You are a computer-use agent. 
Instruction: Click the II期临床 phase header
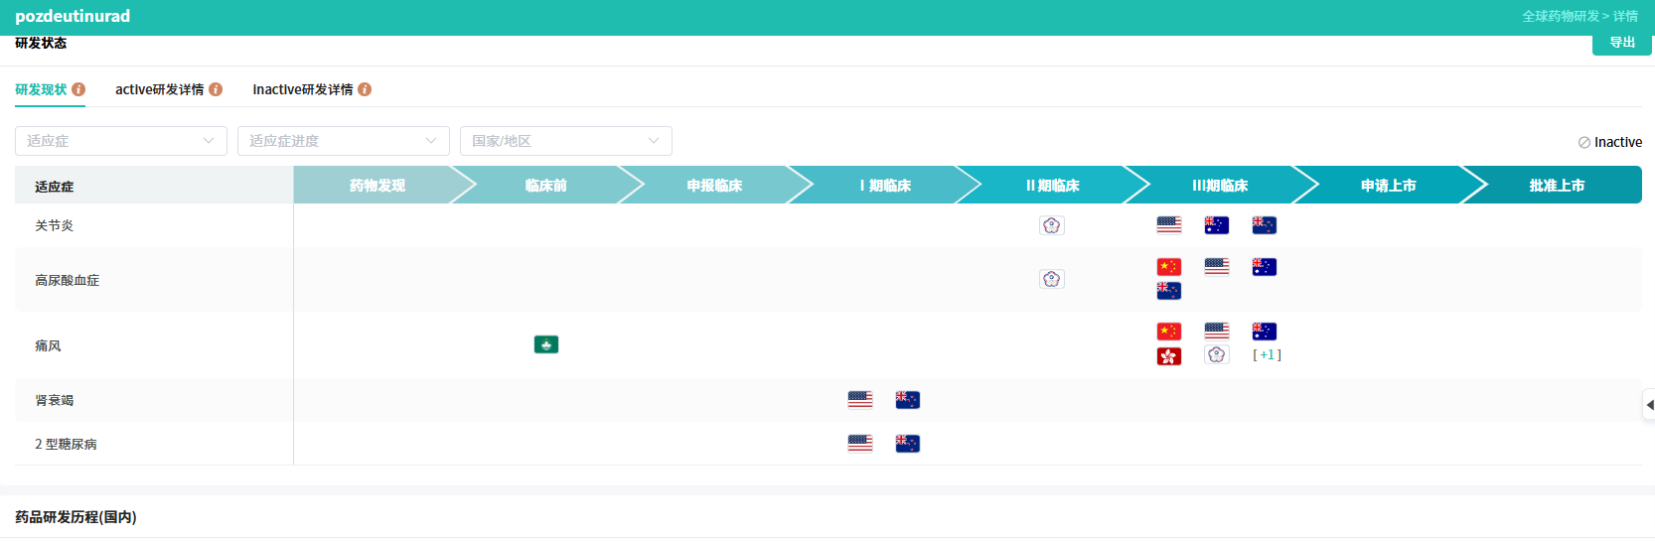(x=1052, y=186)
